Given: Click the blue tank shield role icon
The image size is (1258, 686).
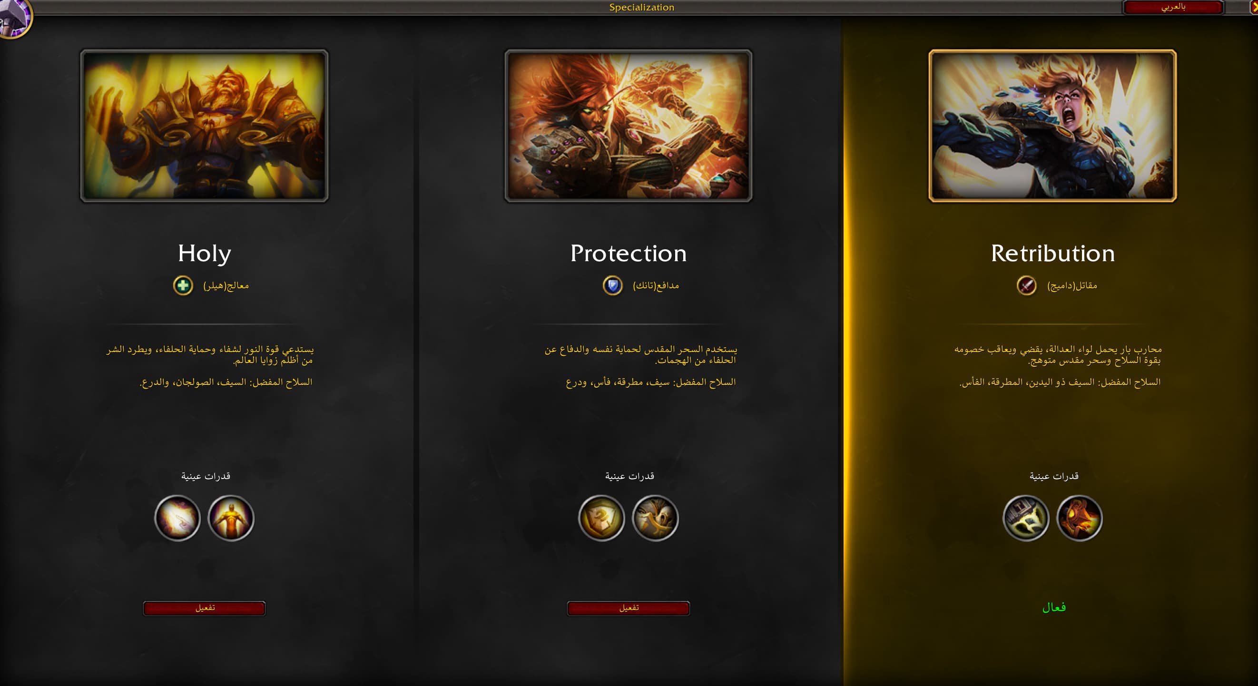Looking at the screenshot, I should pyautogui.click(x=612, y=285).
